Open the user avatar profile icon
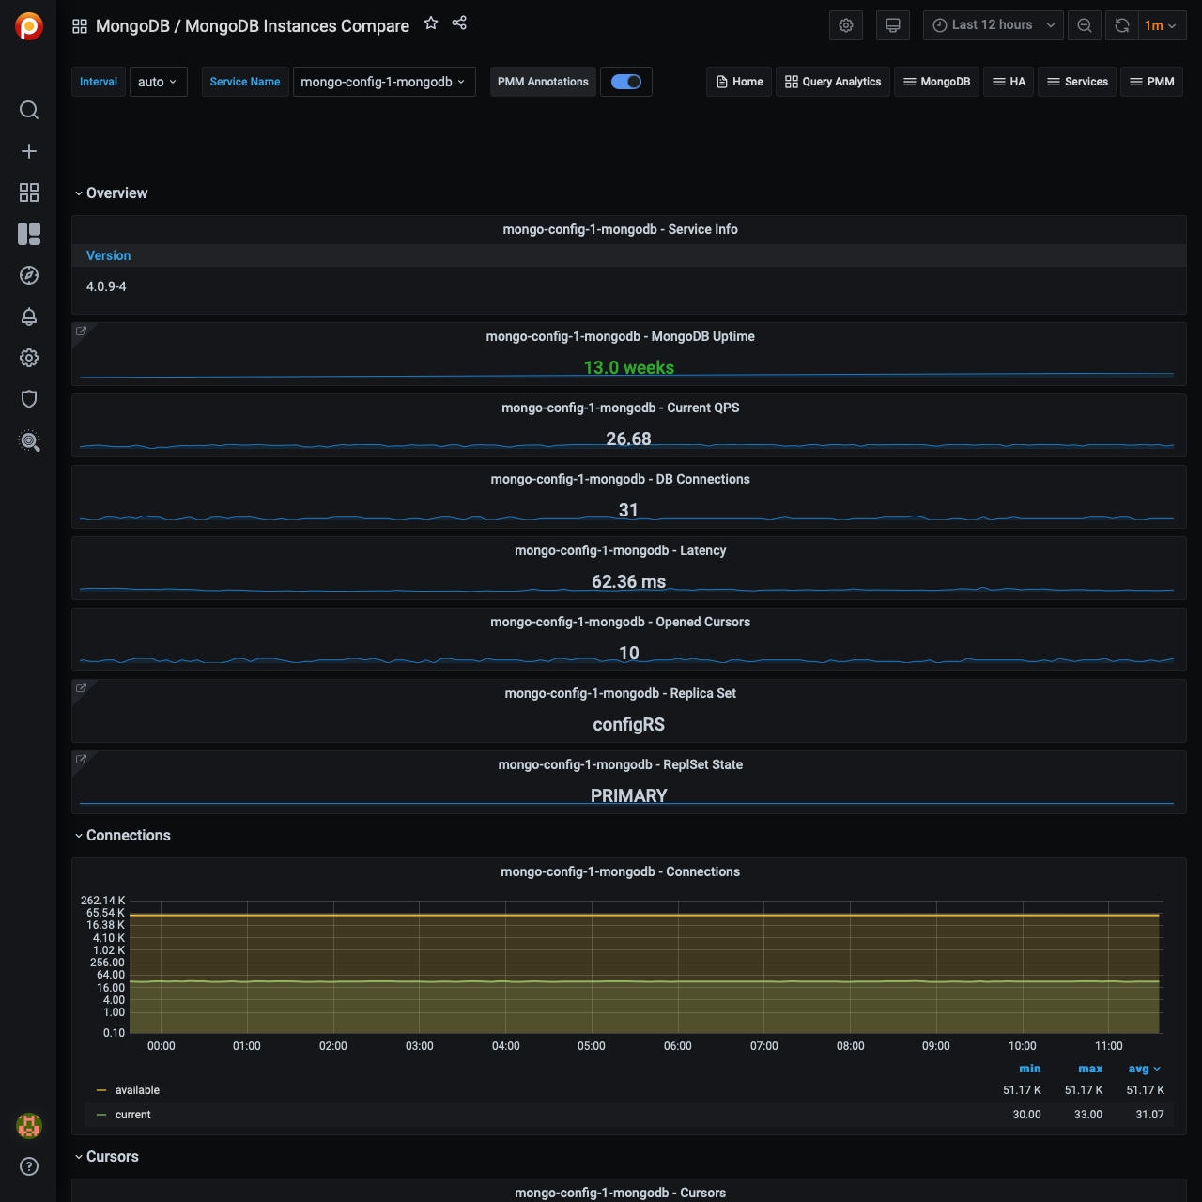The height and width of the screenshot is (1202, 1202). tap(29, 1125)
